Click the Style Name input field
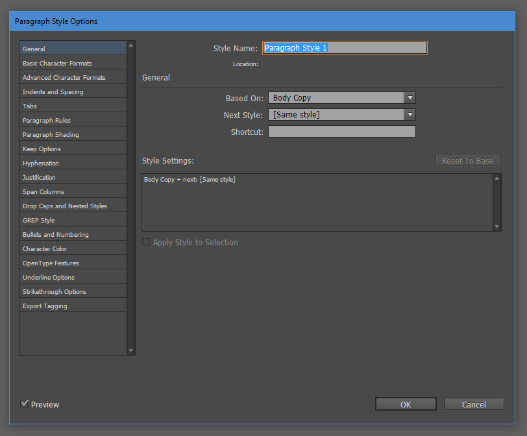 click(344, 47)
